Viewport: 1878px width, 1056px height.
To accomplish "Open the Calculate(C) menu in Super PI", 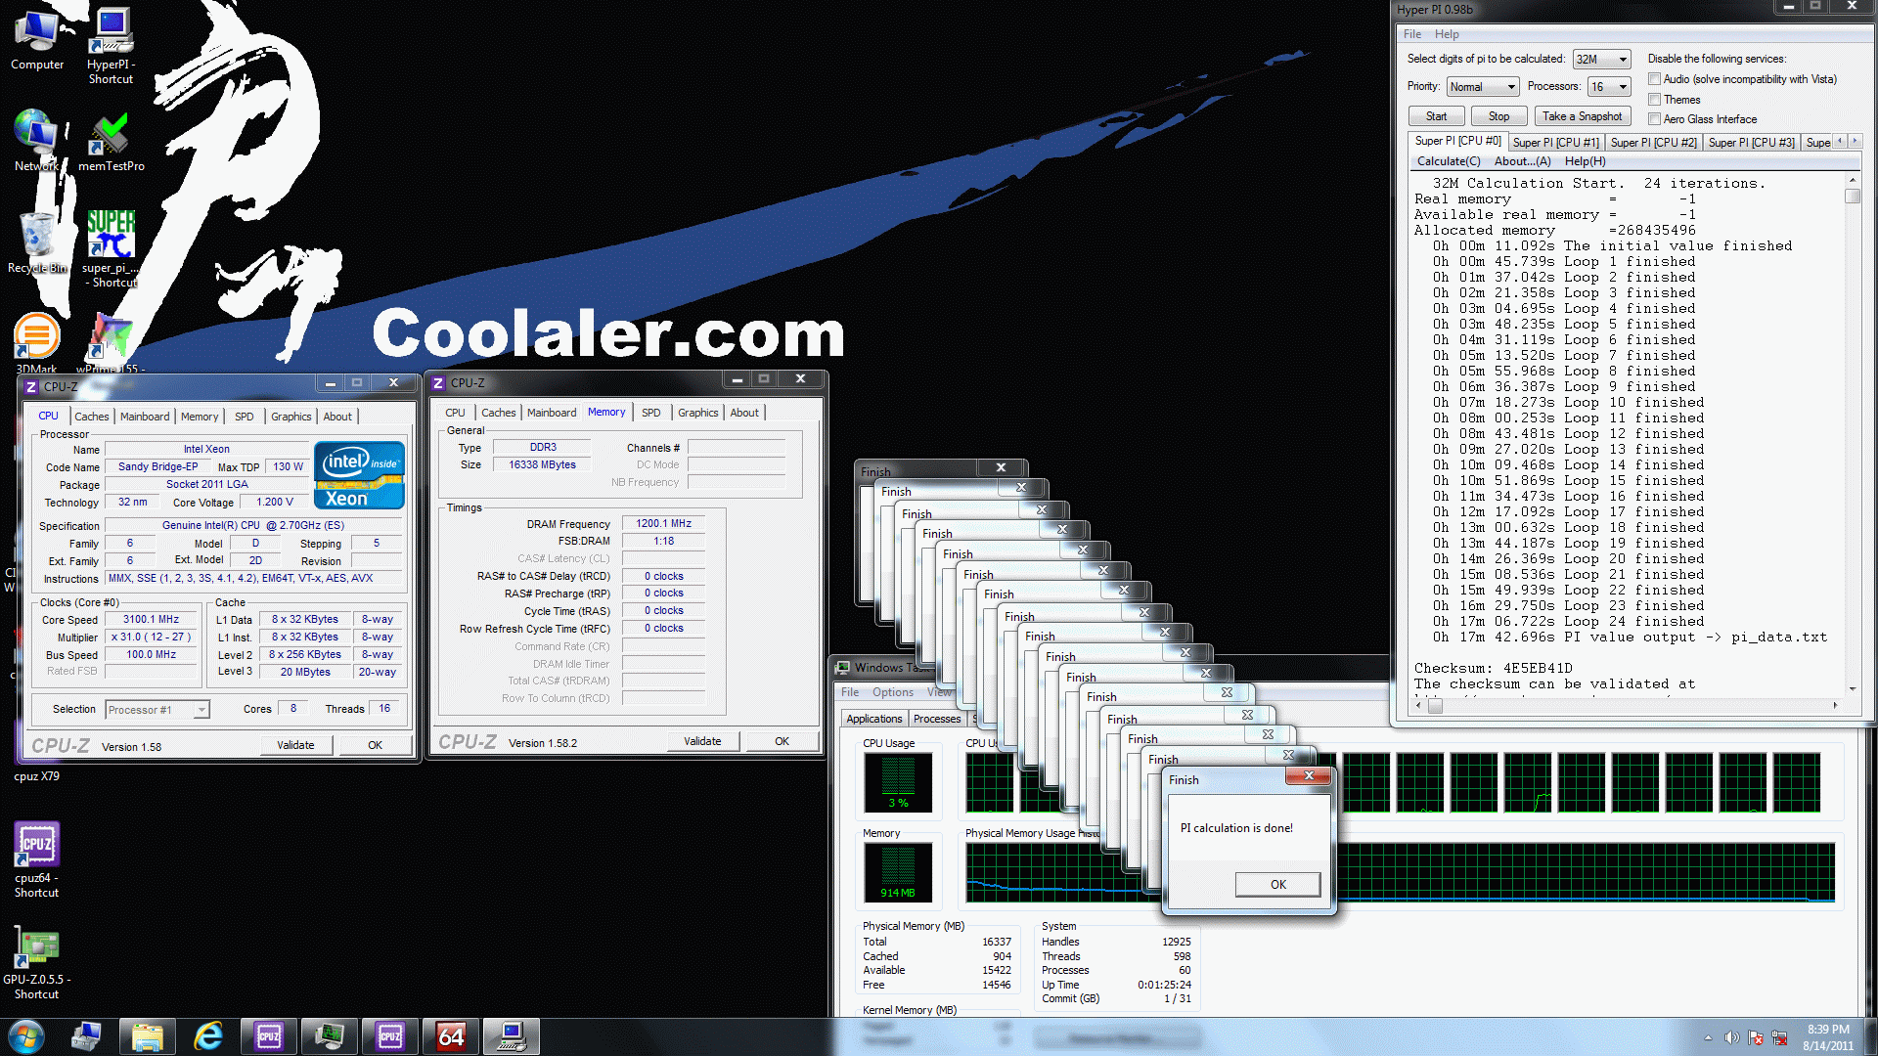I will 1449,161.
